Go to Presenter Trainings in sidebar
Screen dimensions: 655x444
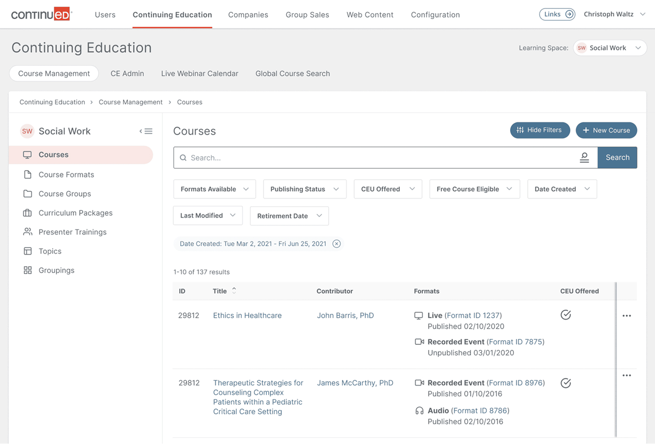pos(72,232)
